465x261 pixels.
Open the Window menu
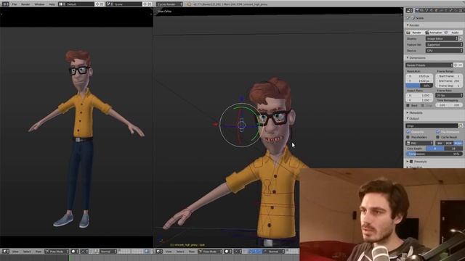point(39,4)
